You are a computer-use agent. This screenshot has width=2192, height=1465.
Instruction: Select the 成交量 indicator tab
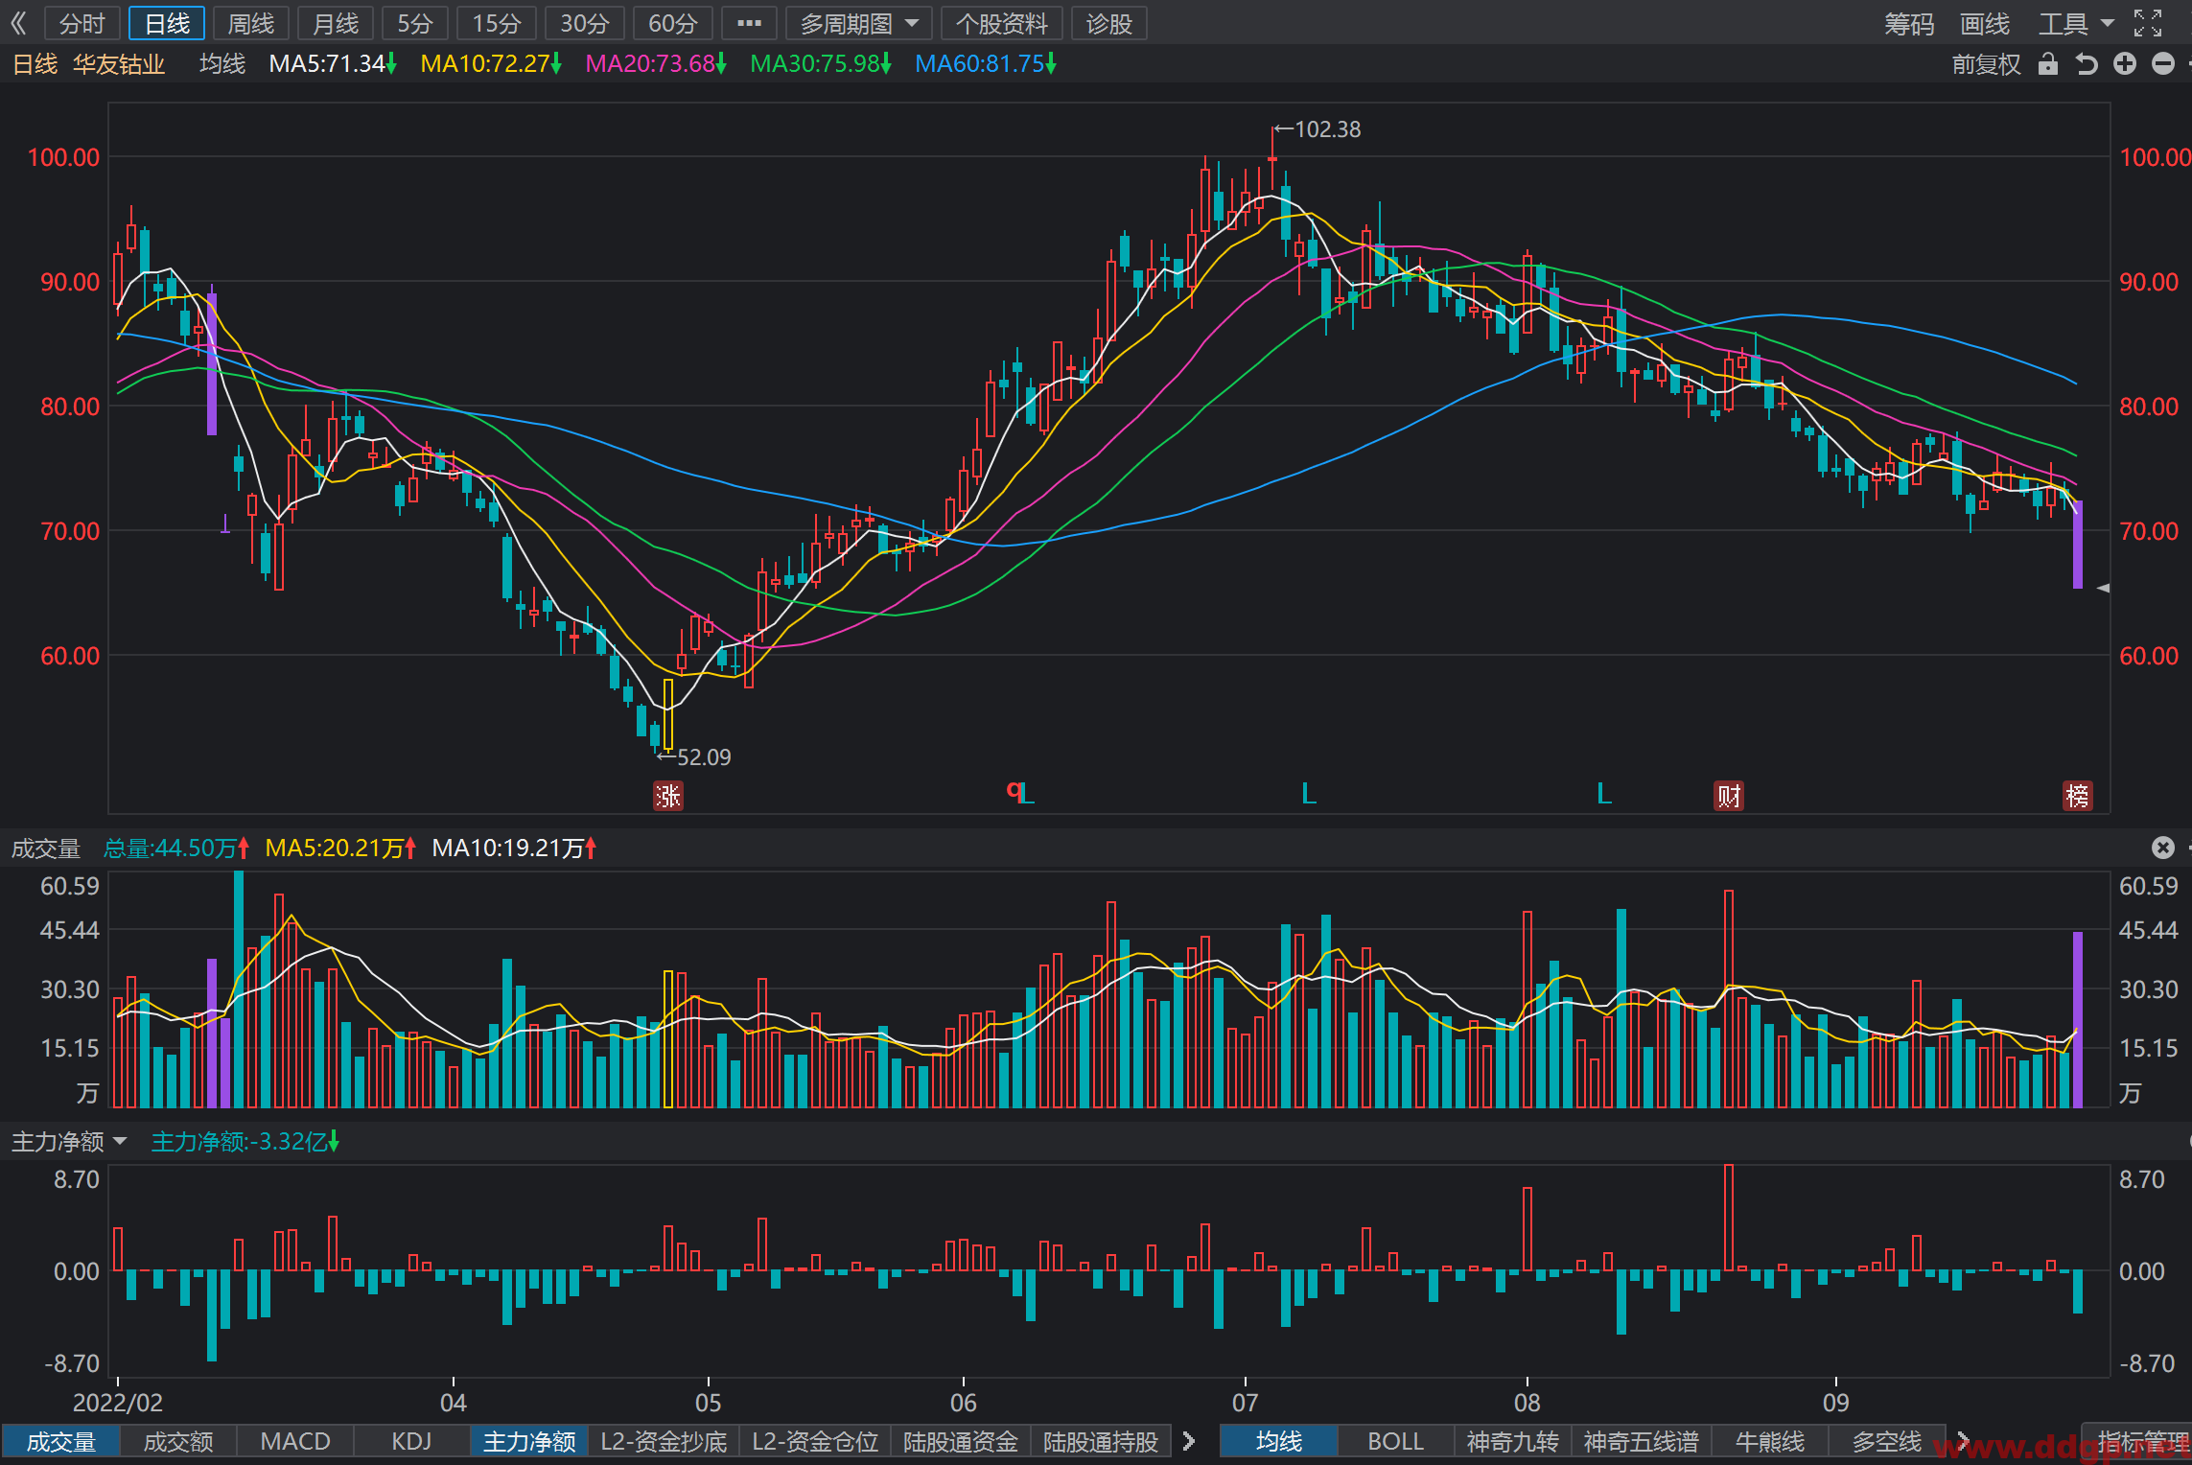(x=60, y=1442)
